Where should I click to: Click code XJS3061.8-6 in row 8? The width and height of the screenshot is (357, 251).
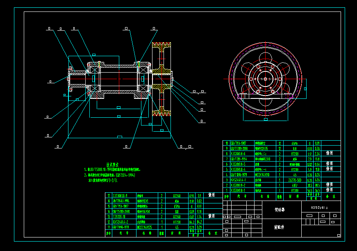pos(238,154)
